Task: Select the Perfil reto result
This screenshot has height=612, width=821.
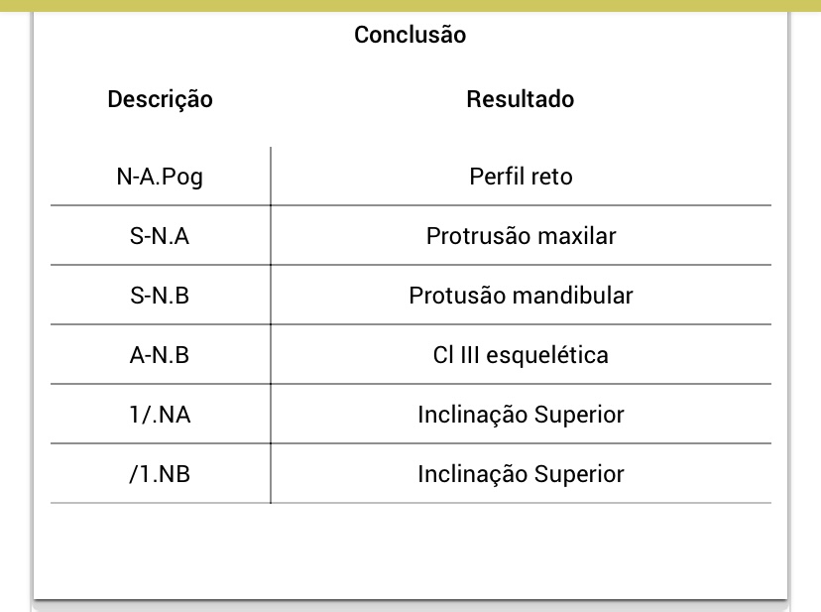Action: (521, 178)
